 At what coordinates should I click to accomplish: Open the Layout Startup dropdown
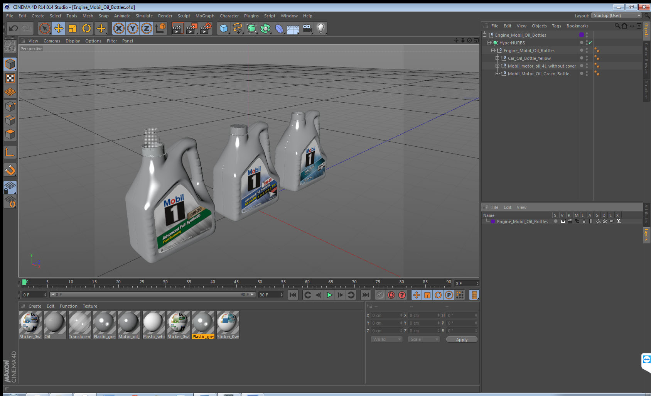pyautogui.click(x=617, y=15)
